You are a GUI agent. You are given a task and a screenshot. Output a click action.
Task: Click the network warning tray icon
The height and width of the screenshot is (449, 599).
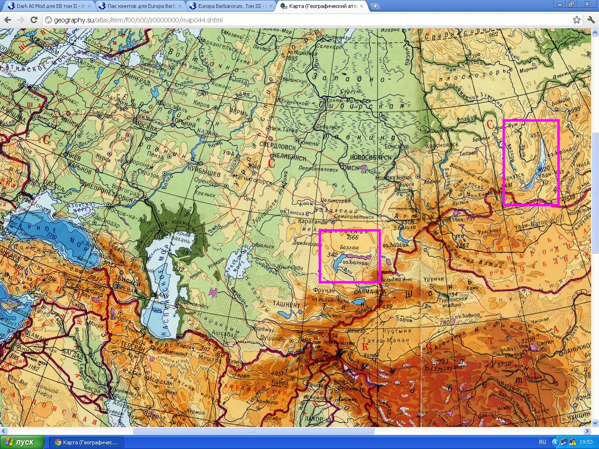[x=572, y=442]
